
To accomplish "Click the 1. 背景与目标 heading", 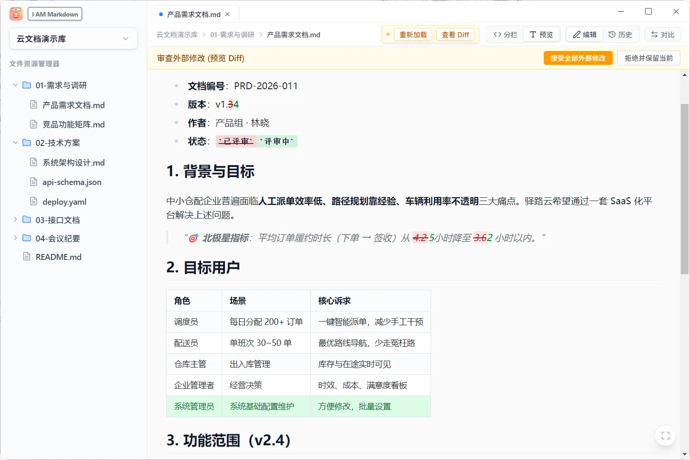I will pos(210,172).
